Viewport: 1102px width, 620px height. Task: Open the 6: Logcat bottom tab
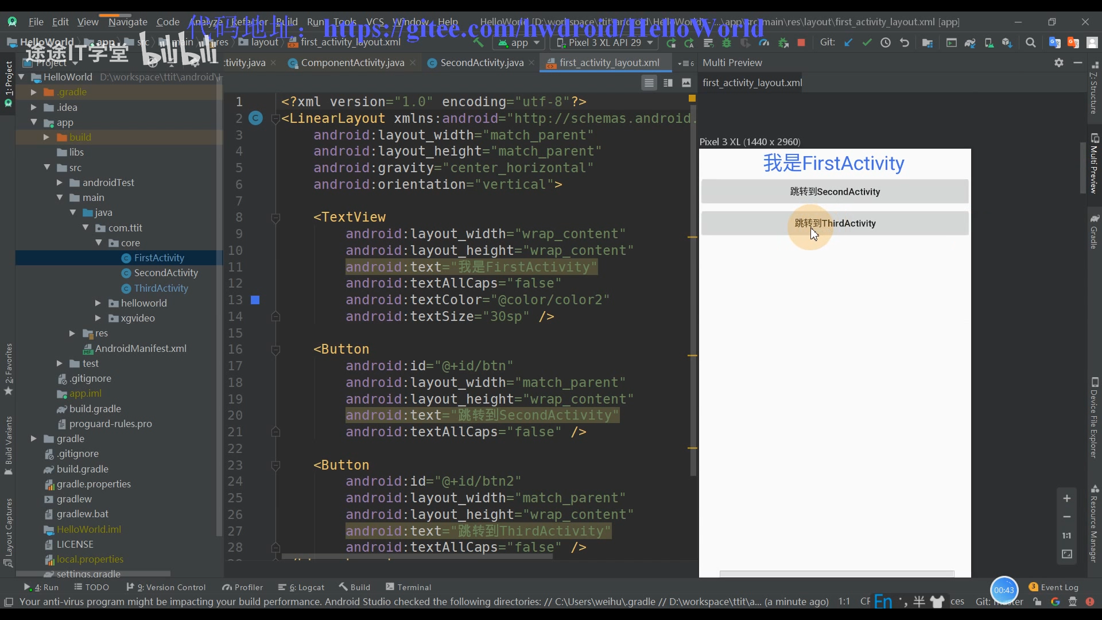click(301, 587)
